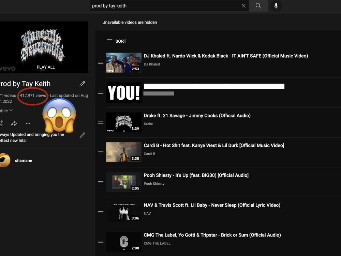Image resolution: width=341 pixels, height=256 pixels.
Task: Click drag handle for NAV Never Sleep row
Action: click(101, 212)
